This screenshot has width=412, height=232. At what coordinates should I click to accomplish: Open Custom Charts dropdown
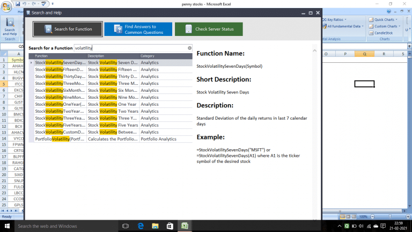point(385,26)
